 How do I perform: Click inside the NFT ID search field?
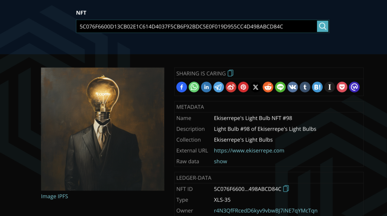196,26
